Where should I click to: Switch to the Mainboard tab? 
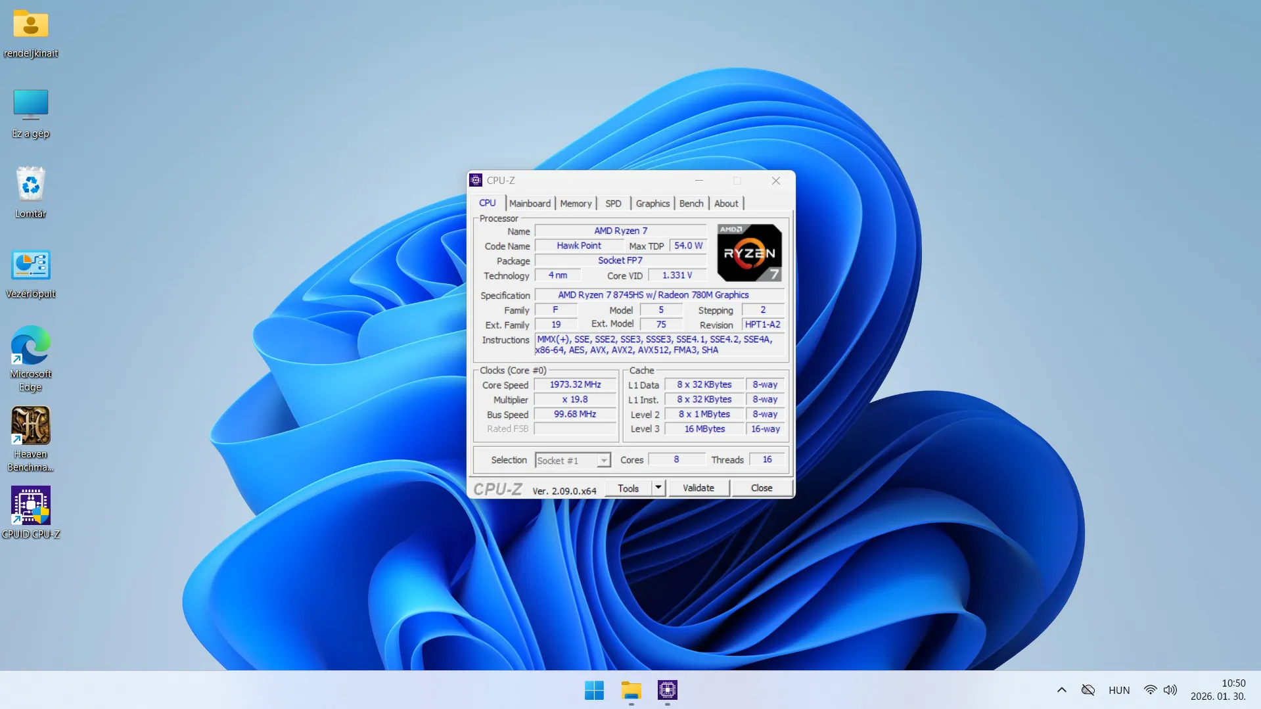(530, 204)
